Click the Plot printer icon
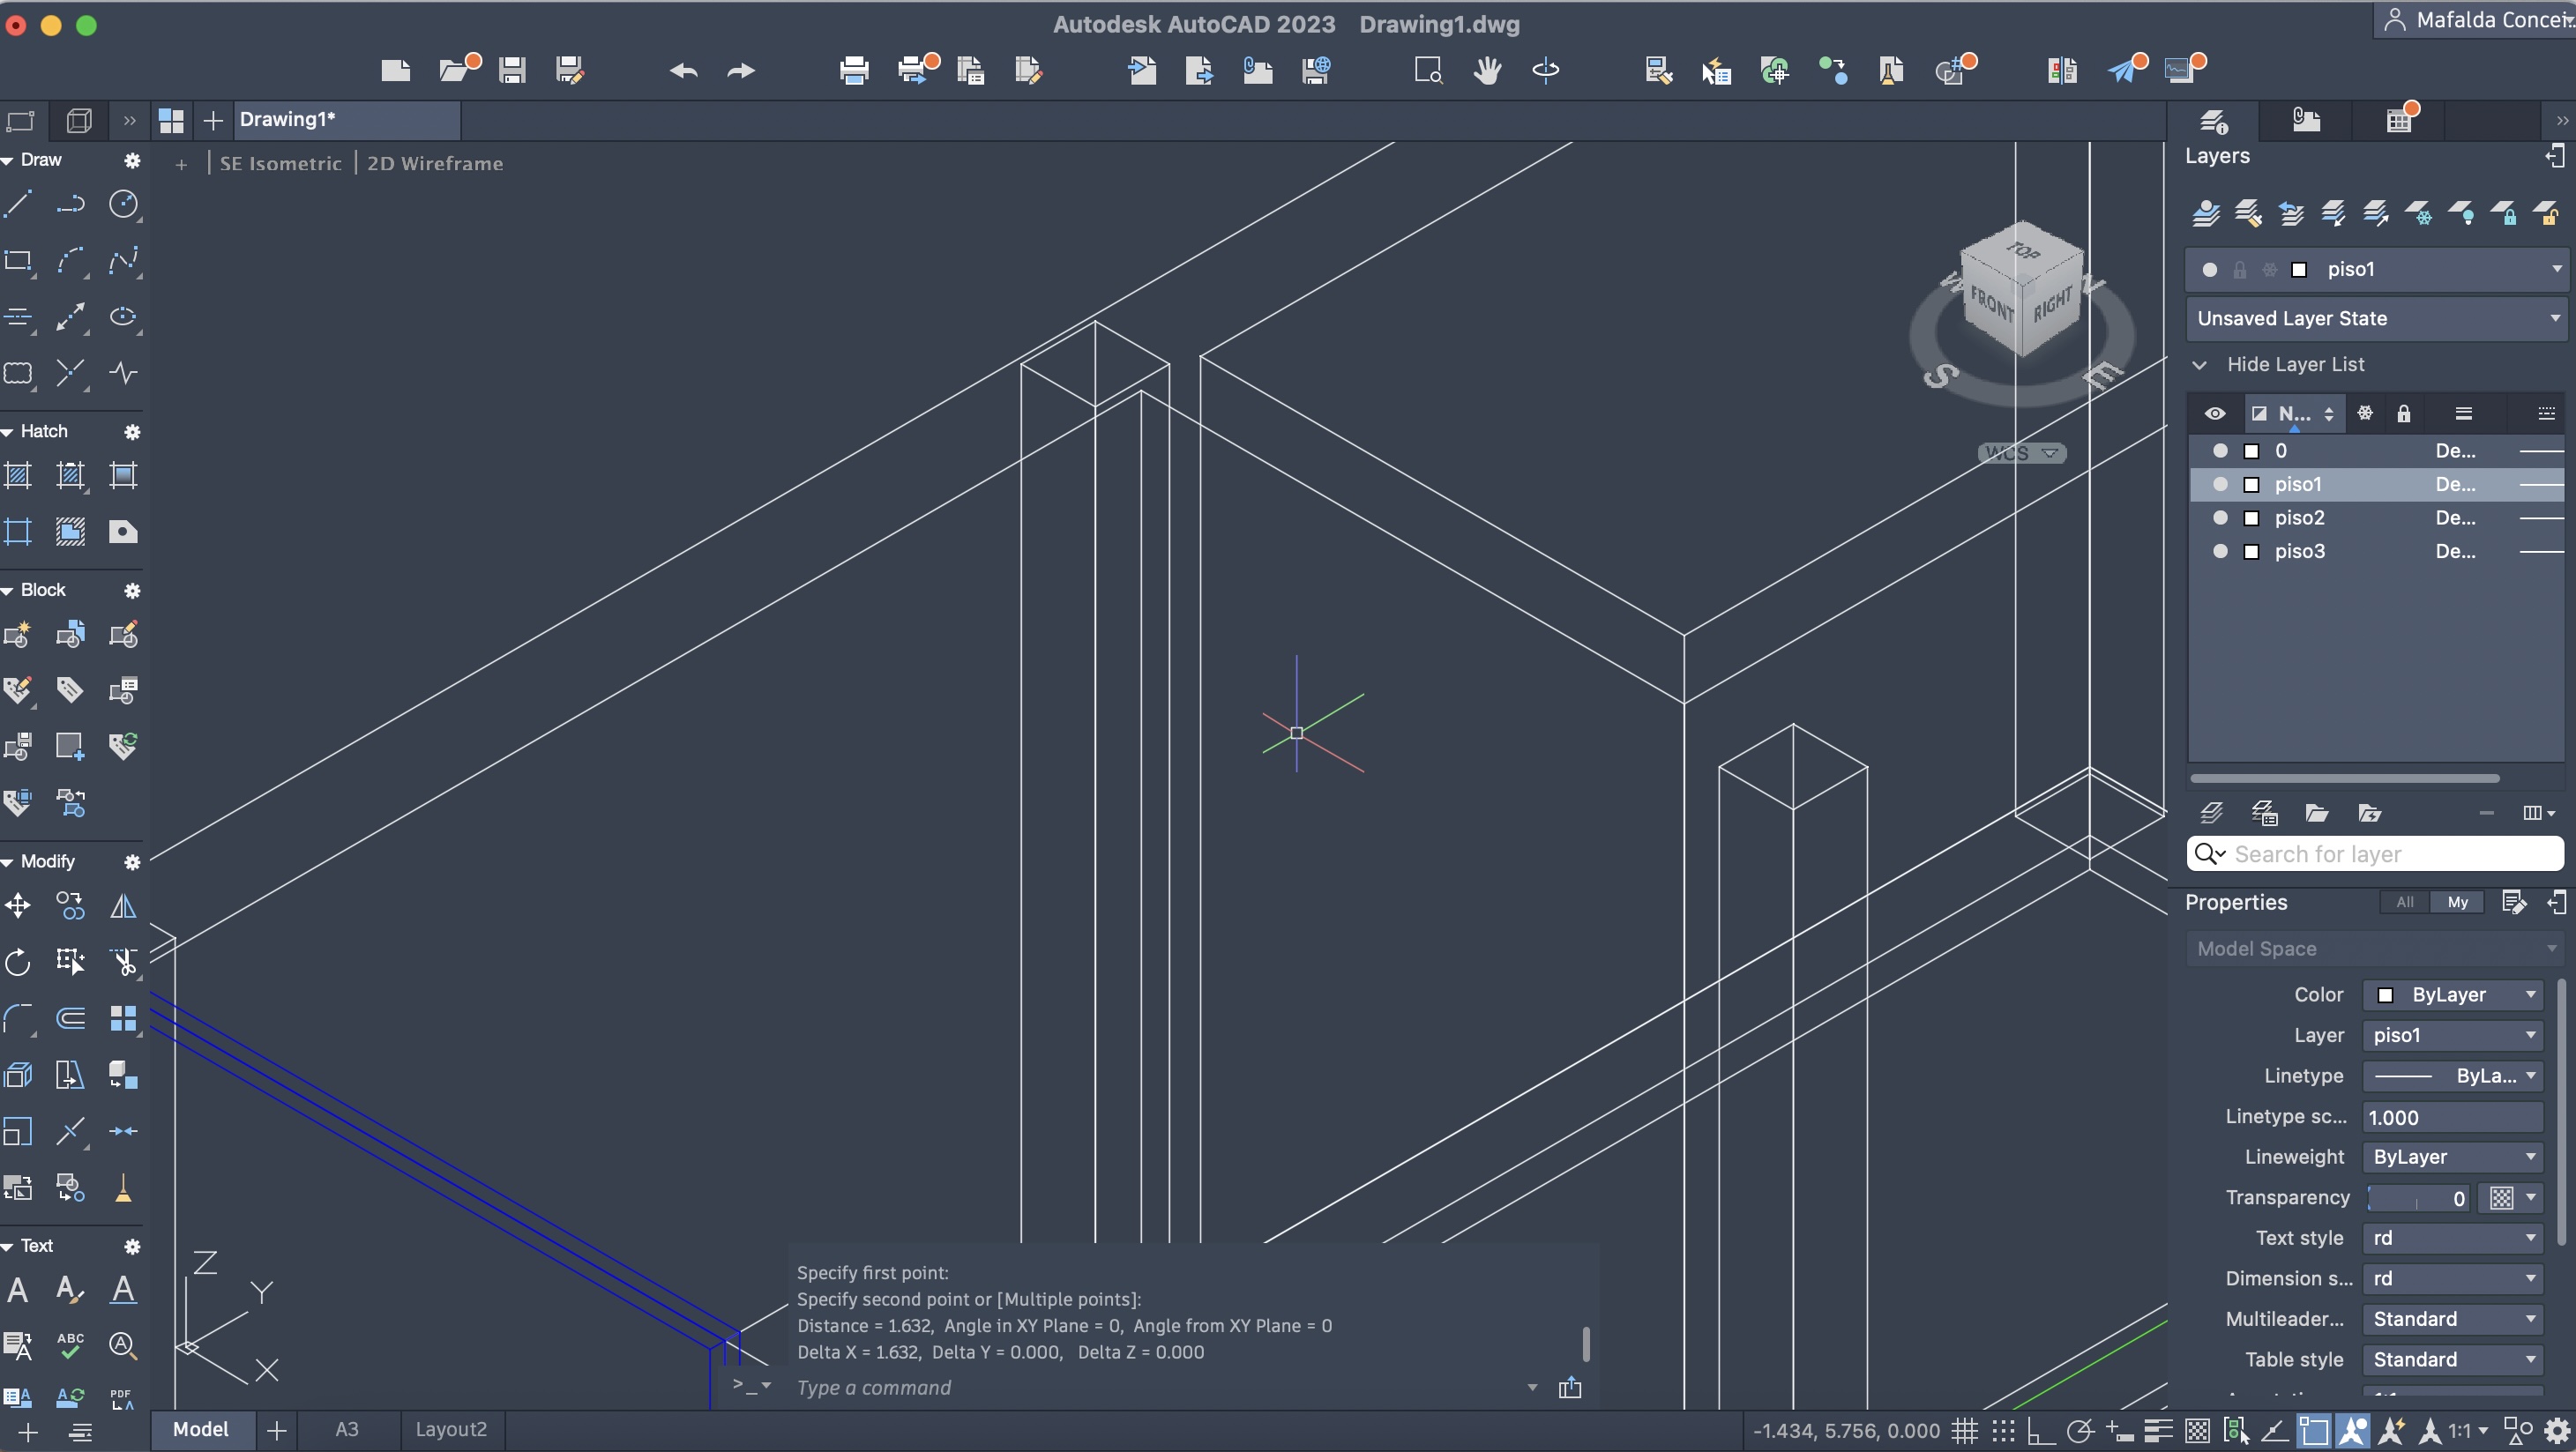Image resolution: width=2576 pixels, height=1452 pixels. point(854,70)
